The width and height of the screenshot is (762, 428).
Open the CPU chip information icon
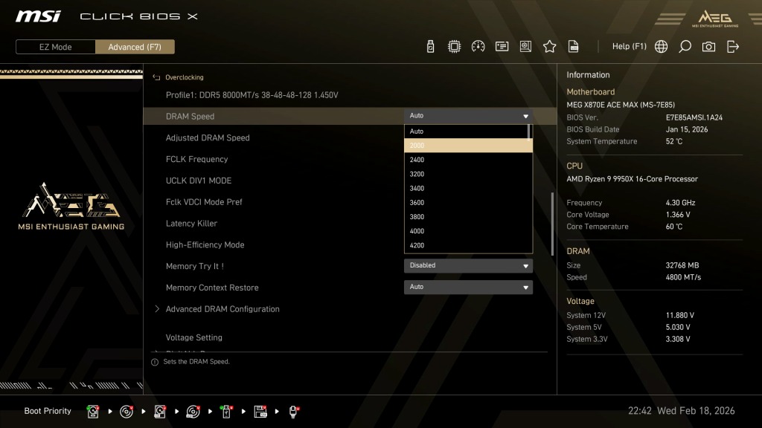click(454, 47)
